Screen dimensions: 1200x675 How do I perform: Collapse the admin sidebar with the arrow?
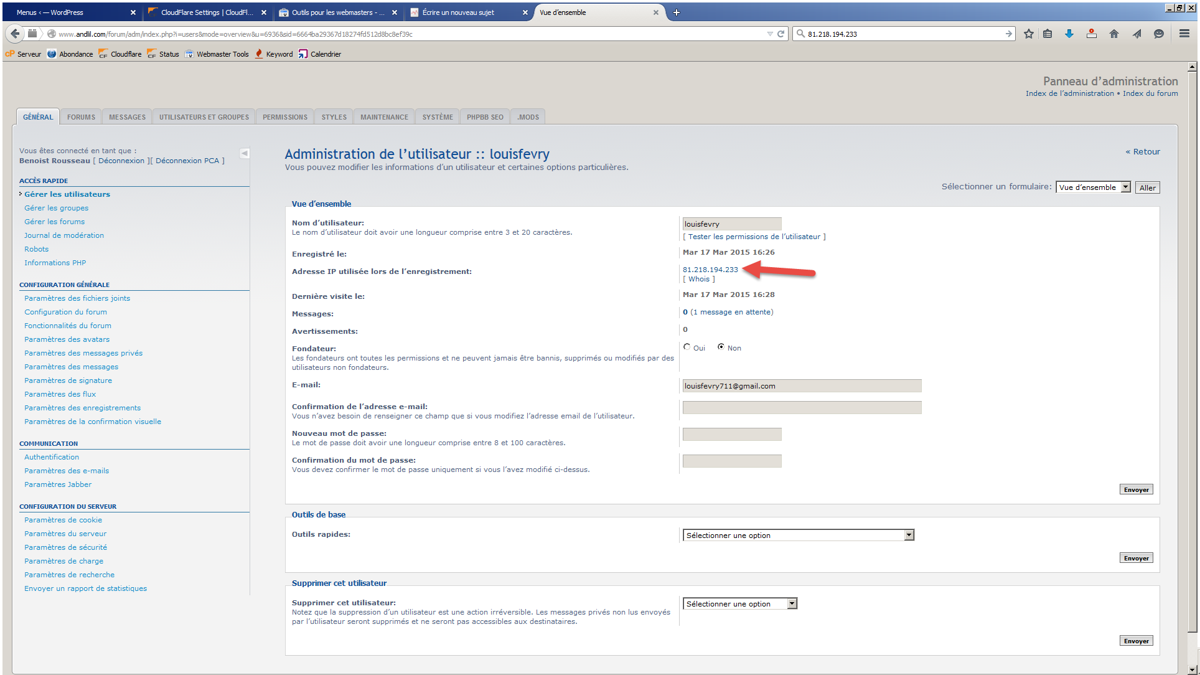click(245, 153)
